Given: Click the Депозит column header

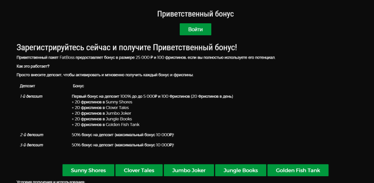Looking at the screenshot, I should [x=27, y=86].
